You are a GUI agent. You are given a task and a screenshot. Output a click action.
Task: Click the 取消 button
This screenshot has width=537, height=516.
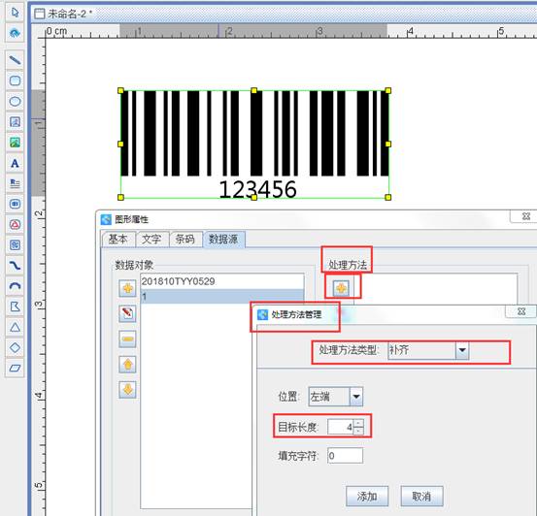coord(421,496)
